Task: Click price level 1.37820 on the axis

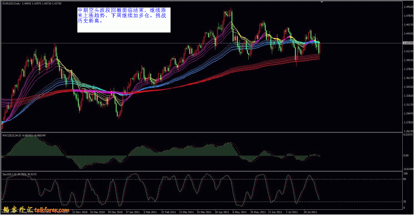Action: pyautogui.click(x=408, y=69)
